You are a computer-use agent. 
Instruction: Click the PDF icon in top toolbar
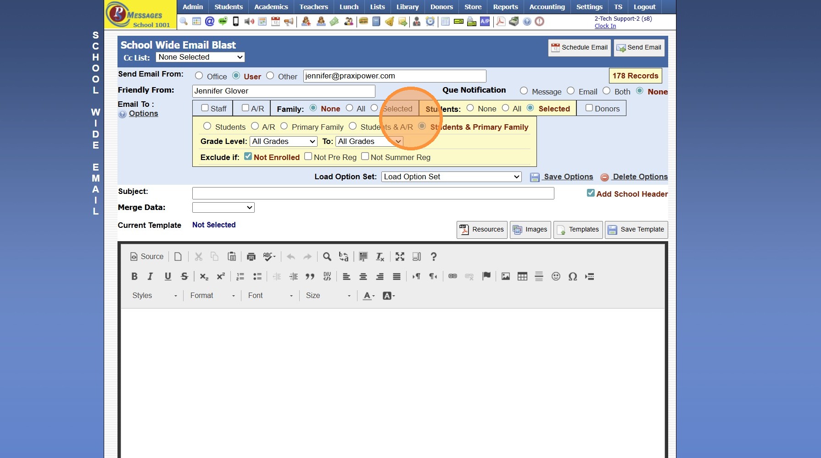pos(501,21)
